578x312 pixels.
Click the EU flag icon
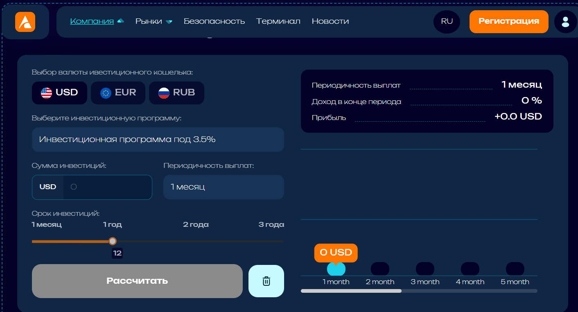click(106, 93)
